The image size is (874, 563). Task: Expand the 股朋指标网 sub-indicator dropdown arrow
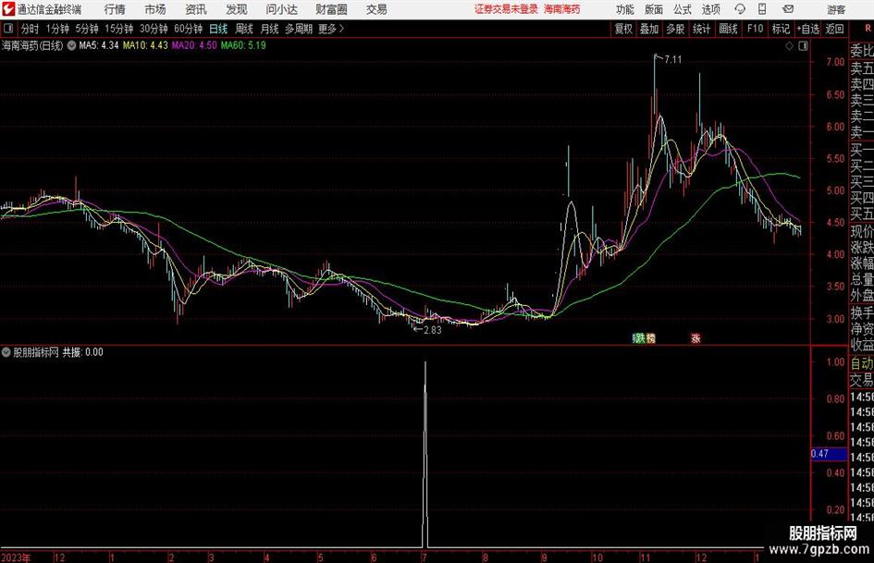[6, 352]
